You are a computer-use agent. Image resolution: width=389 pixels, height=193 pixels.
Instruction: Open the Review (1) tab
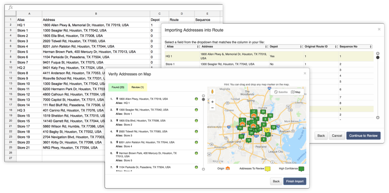pos(138,87)
